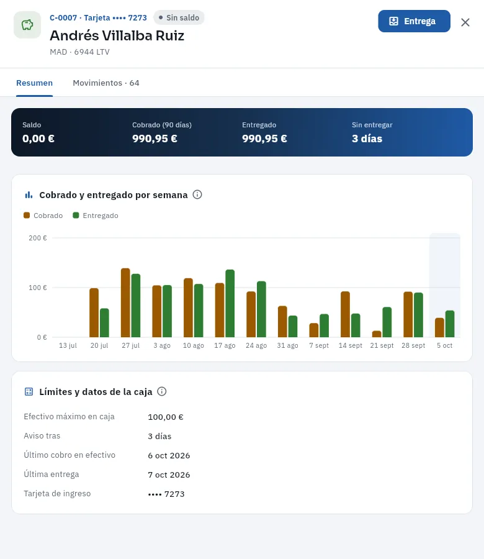This screenshot has height=559, width=484.
Task: Click the info icon next to Límites y datos de la caja
Action: point(162,391)
